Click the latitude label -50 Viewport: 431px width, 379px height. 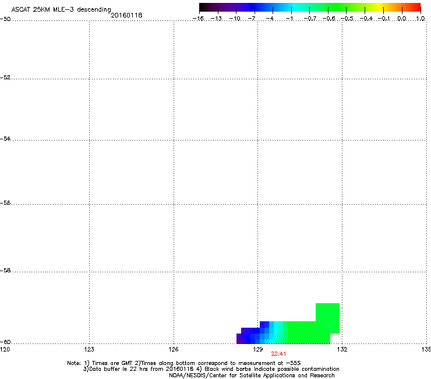click(x=5, y=19)
